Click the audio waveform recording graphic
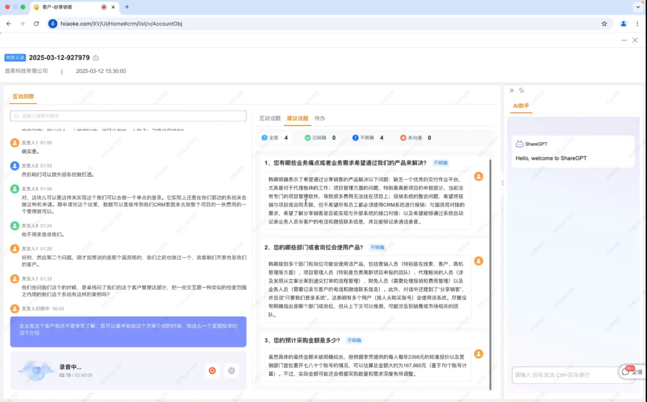 click(x=36, y=370)
